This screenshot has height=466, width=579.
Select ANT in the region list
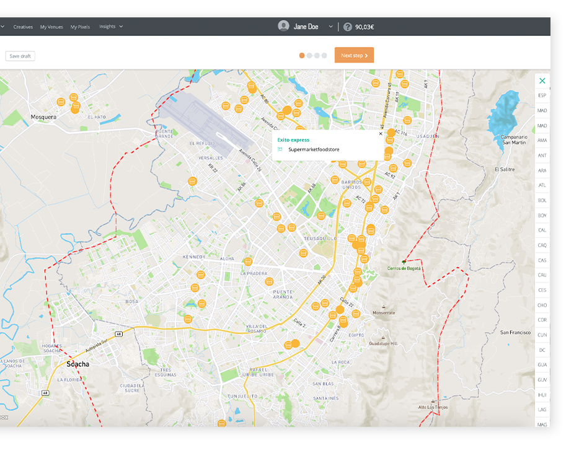point(542,156)
